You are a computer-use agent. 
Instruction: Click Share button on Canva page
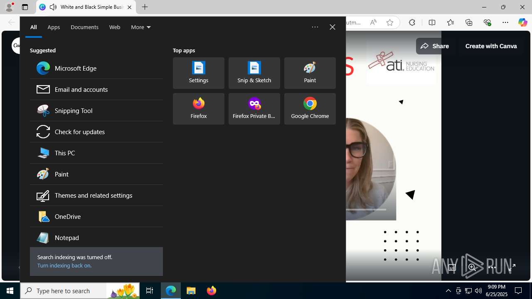(x=434, y=46)
